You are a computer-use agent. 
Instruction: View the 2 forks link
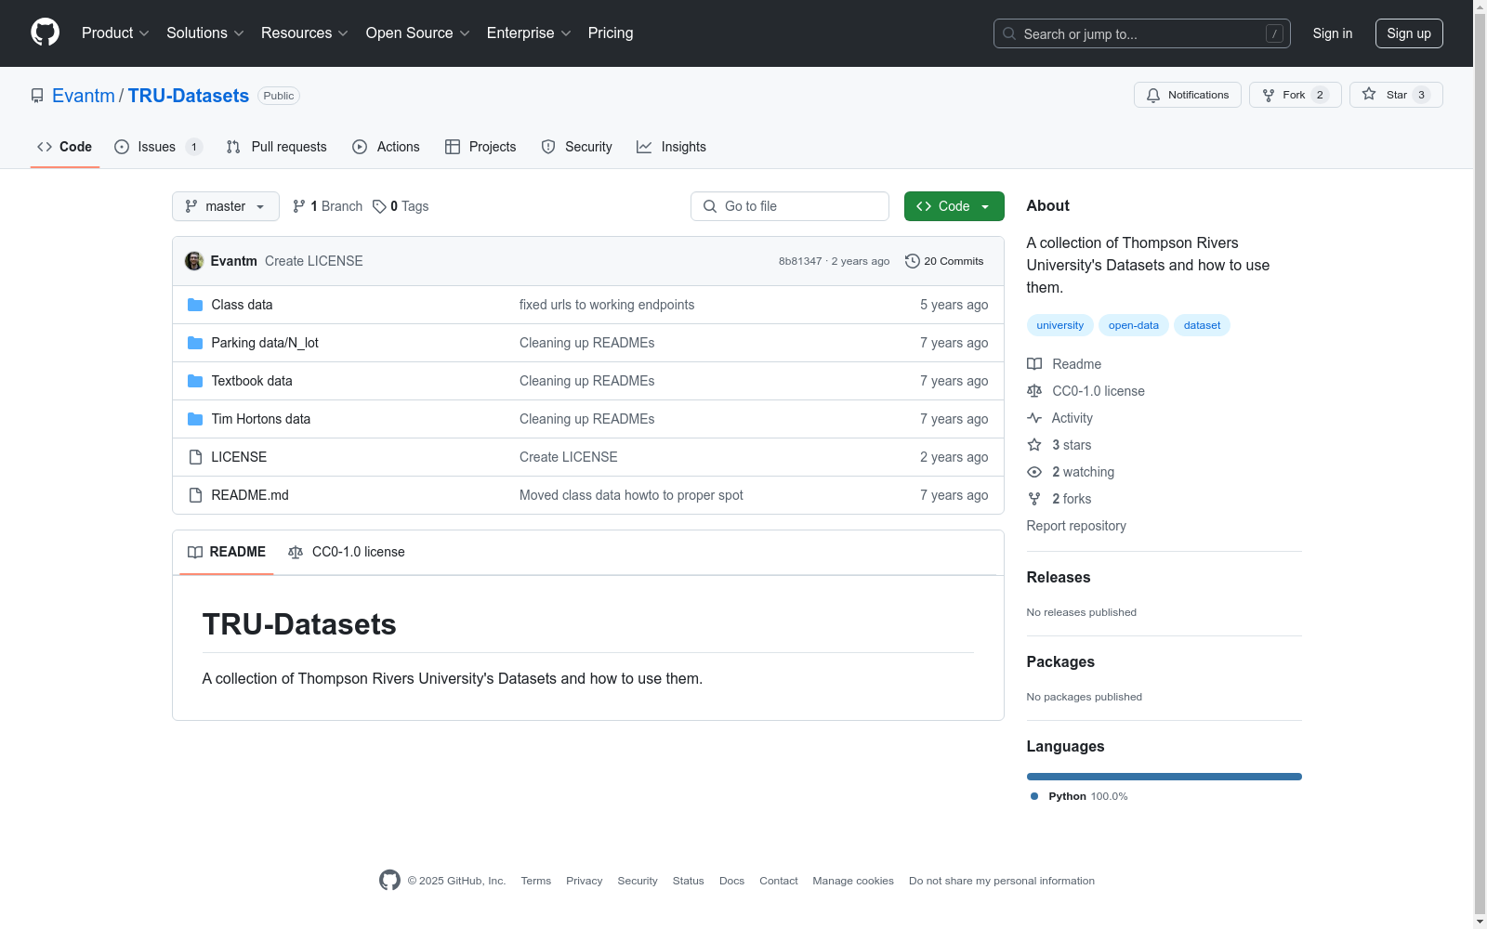(x=1059, y=499)
